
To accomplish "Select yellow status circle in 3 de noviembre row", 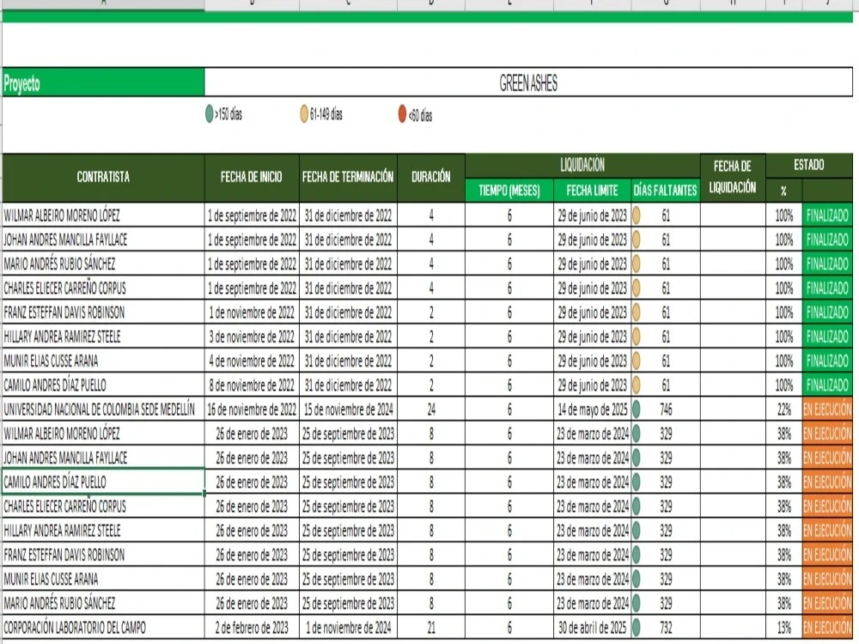I will 637,337.
